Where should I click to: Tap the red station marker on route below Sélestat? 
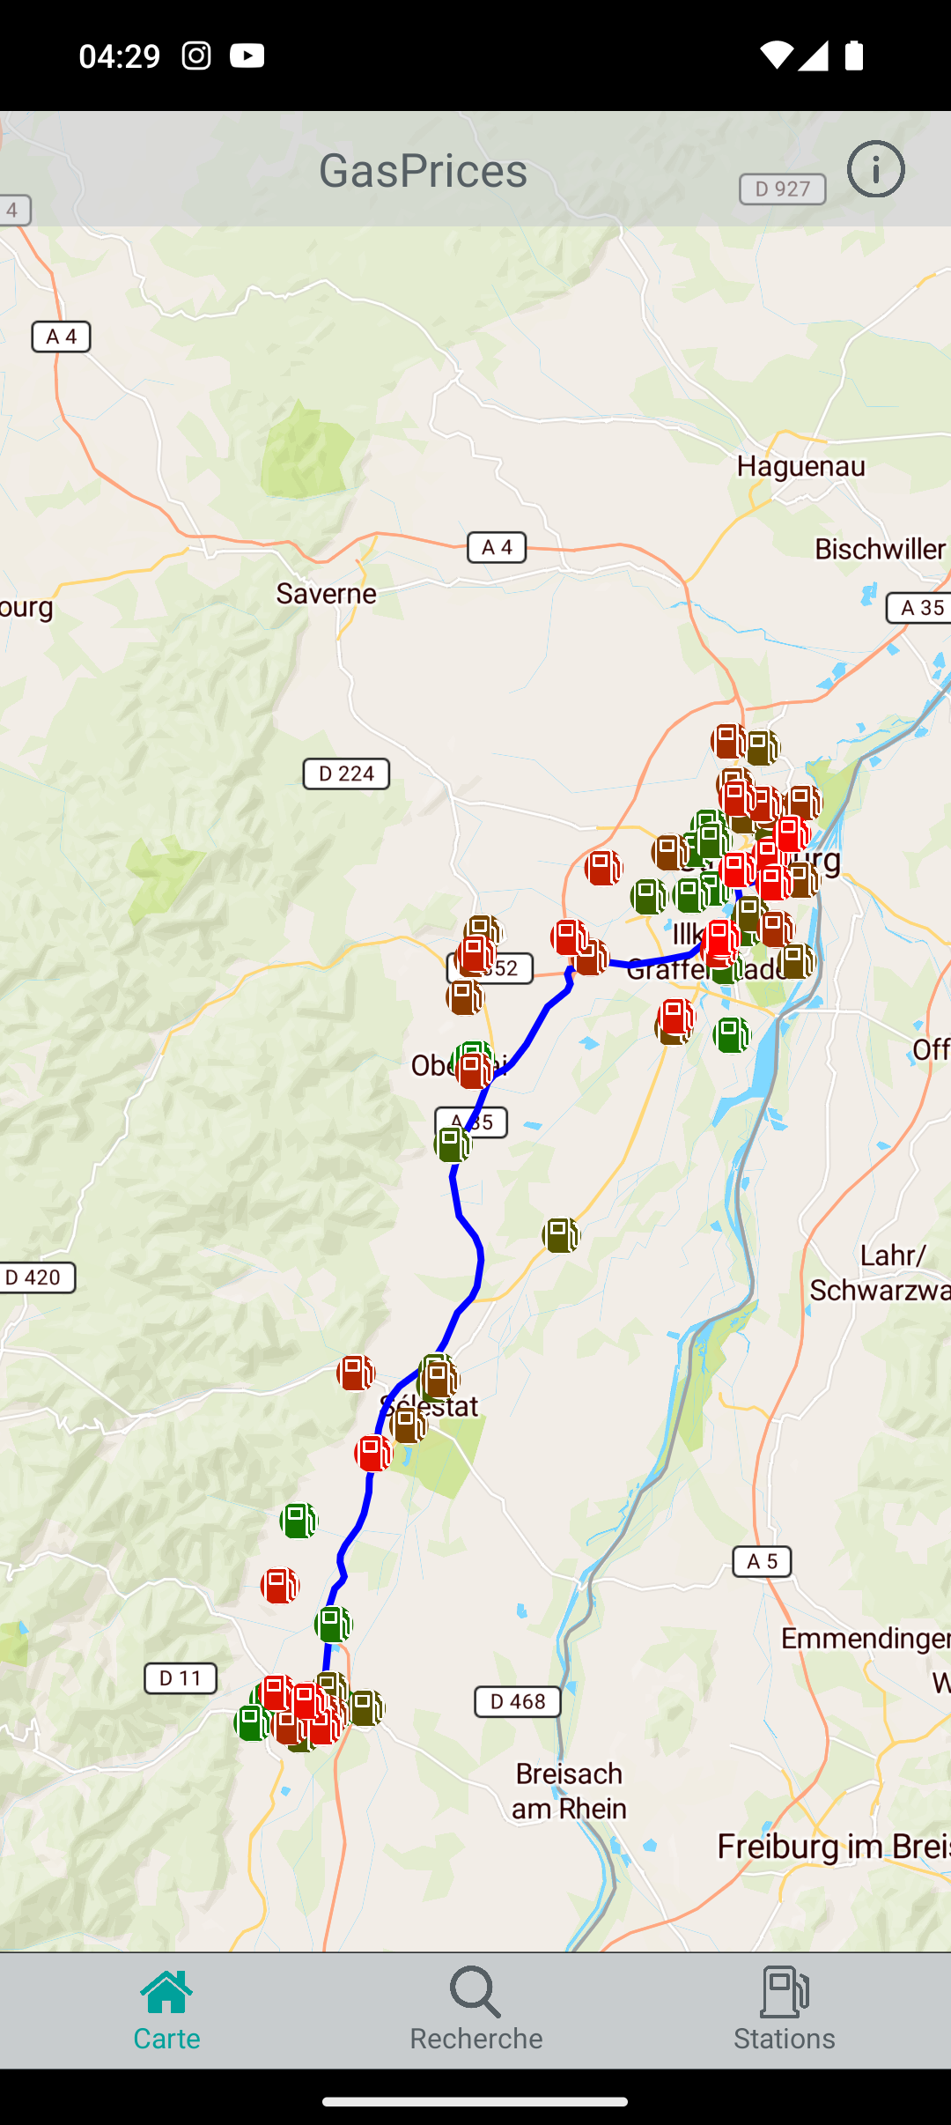pyautogui.click(x=373, y=1453)
